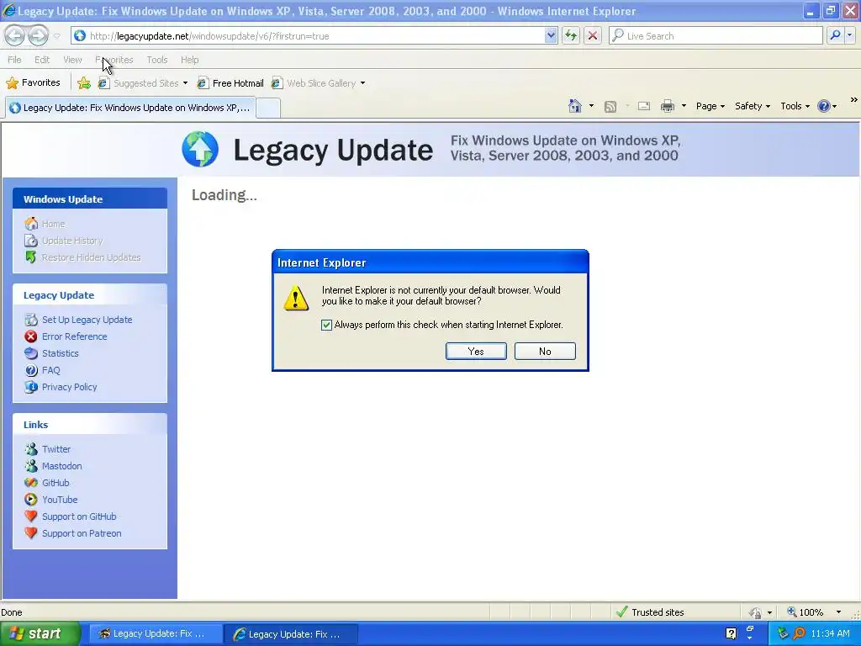861x646 pixels.
Task: Click the taskbar clock showing 11:34 AM
Action: (830, 633)
